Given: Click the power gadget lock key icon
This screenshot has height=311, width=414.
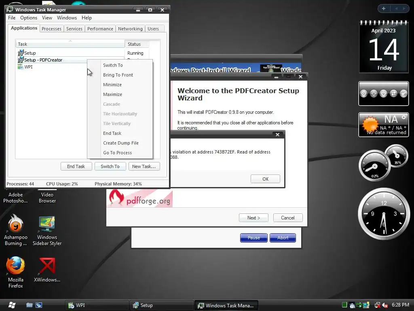Looking at the screenshot, I should [403, 94].
